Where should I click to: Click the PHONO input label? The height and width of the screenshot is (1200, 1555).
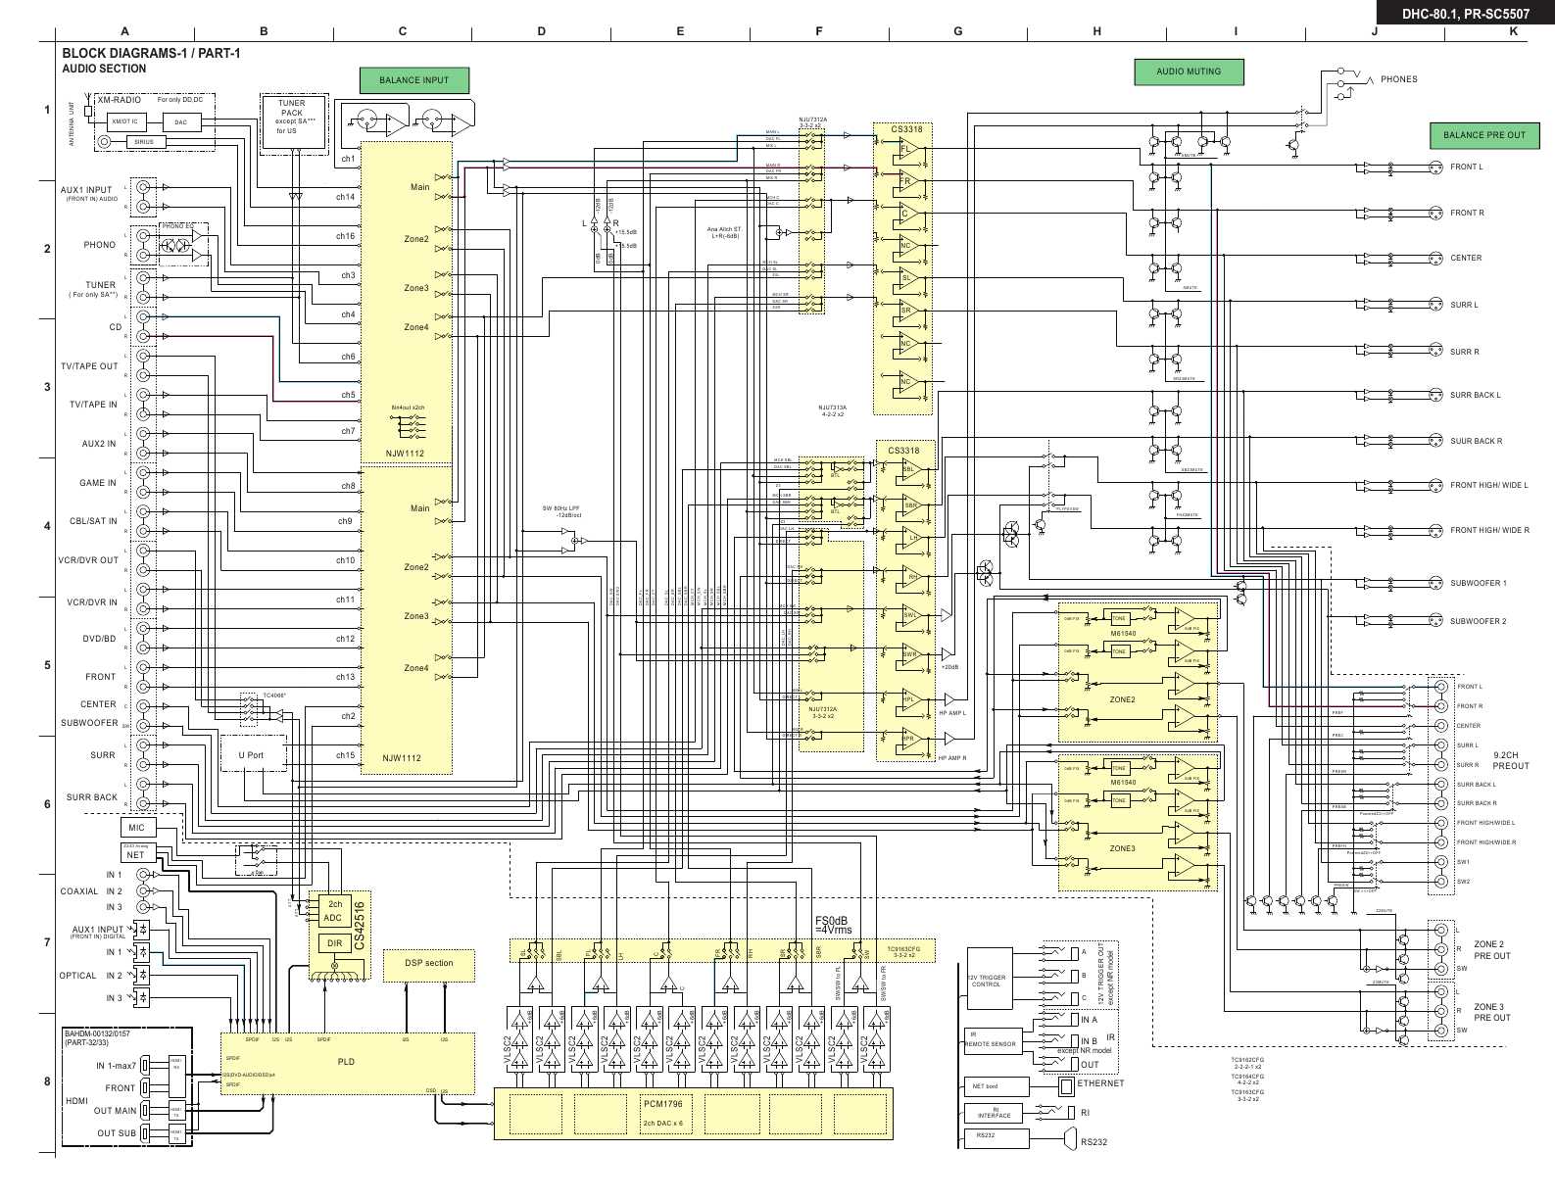100,245
